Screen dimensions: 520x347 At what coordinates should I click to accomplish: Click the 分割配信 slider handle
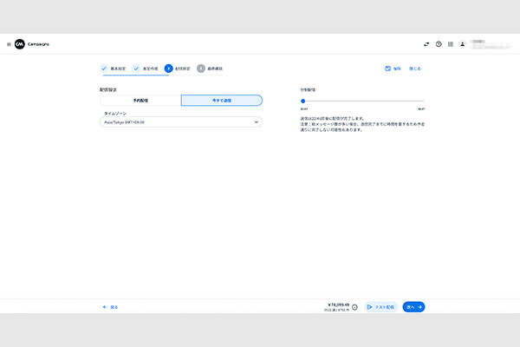(x=302, y=101)
